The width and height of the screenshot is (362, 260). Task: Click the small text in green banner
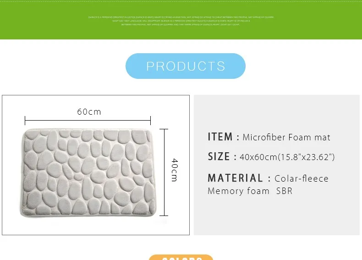181,21
